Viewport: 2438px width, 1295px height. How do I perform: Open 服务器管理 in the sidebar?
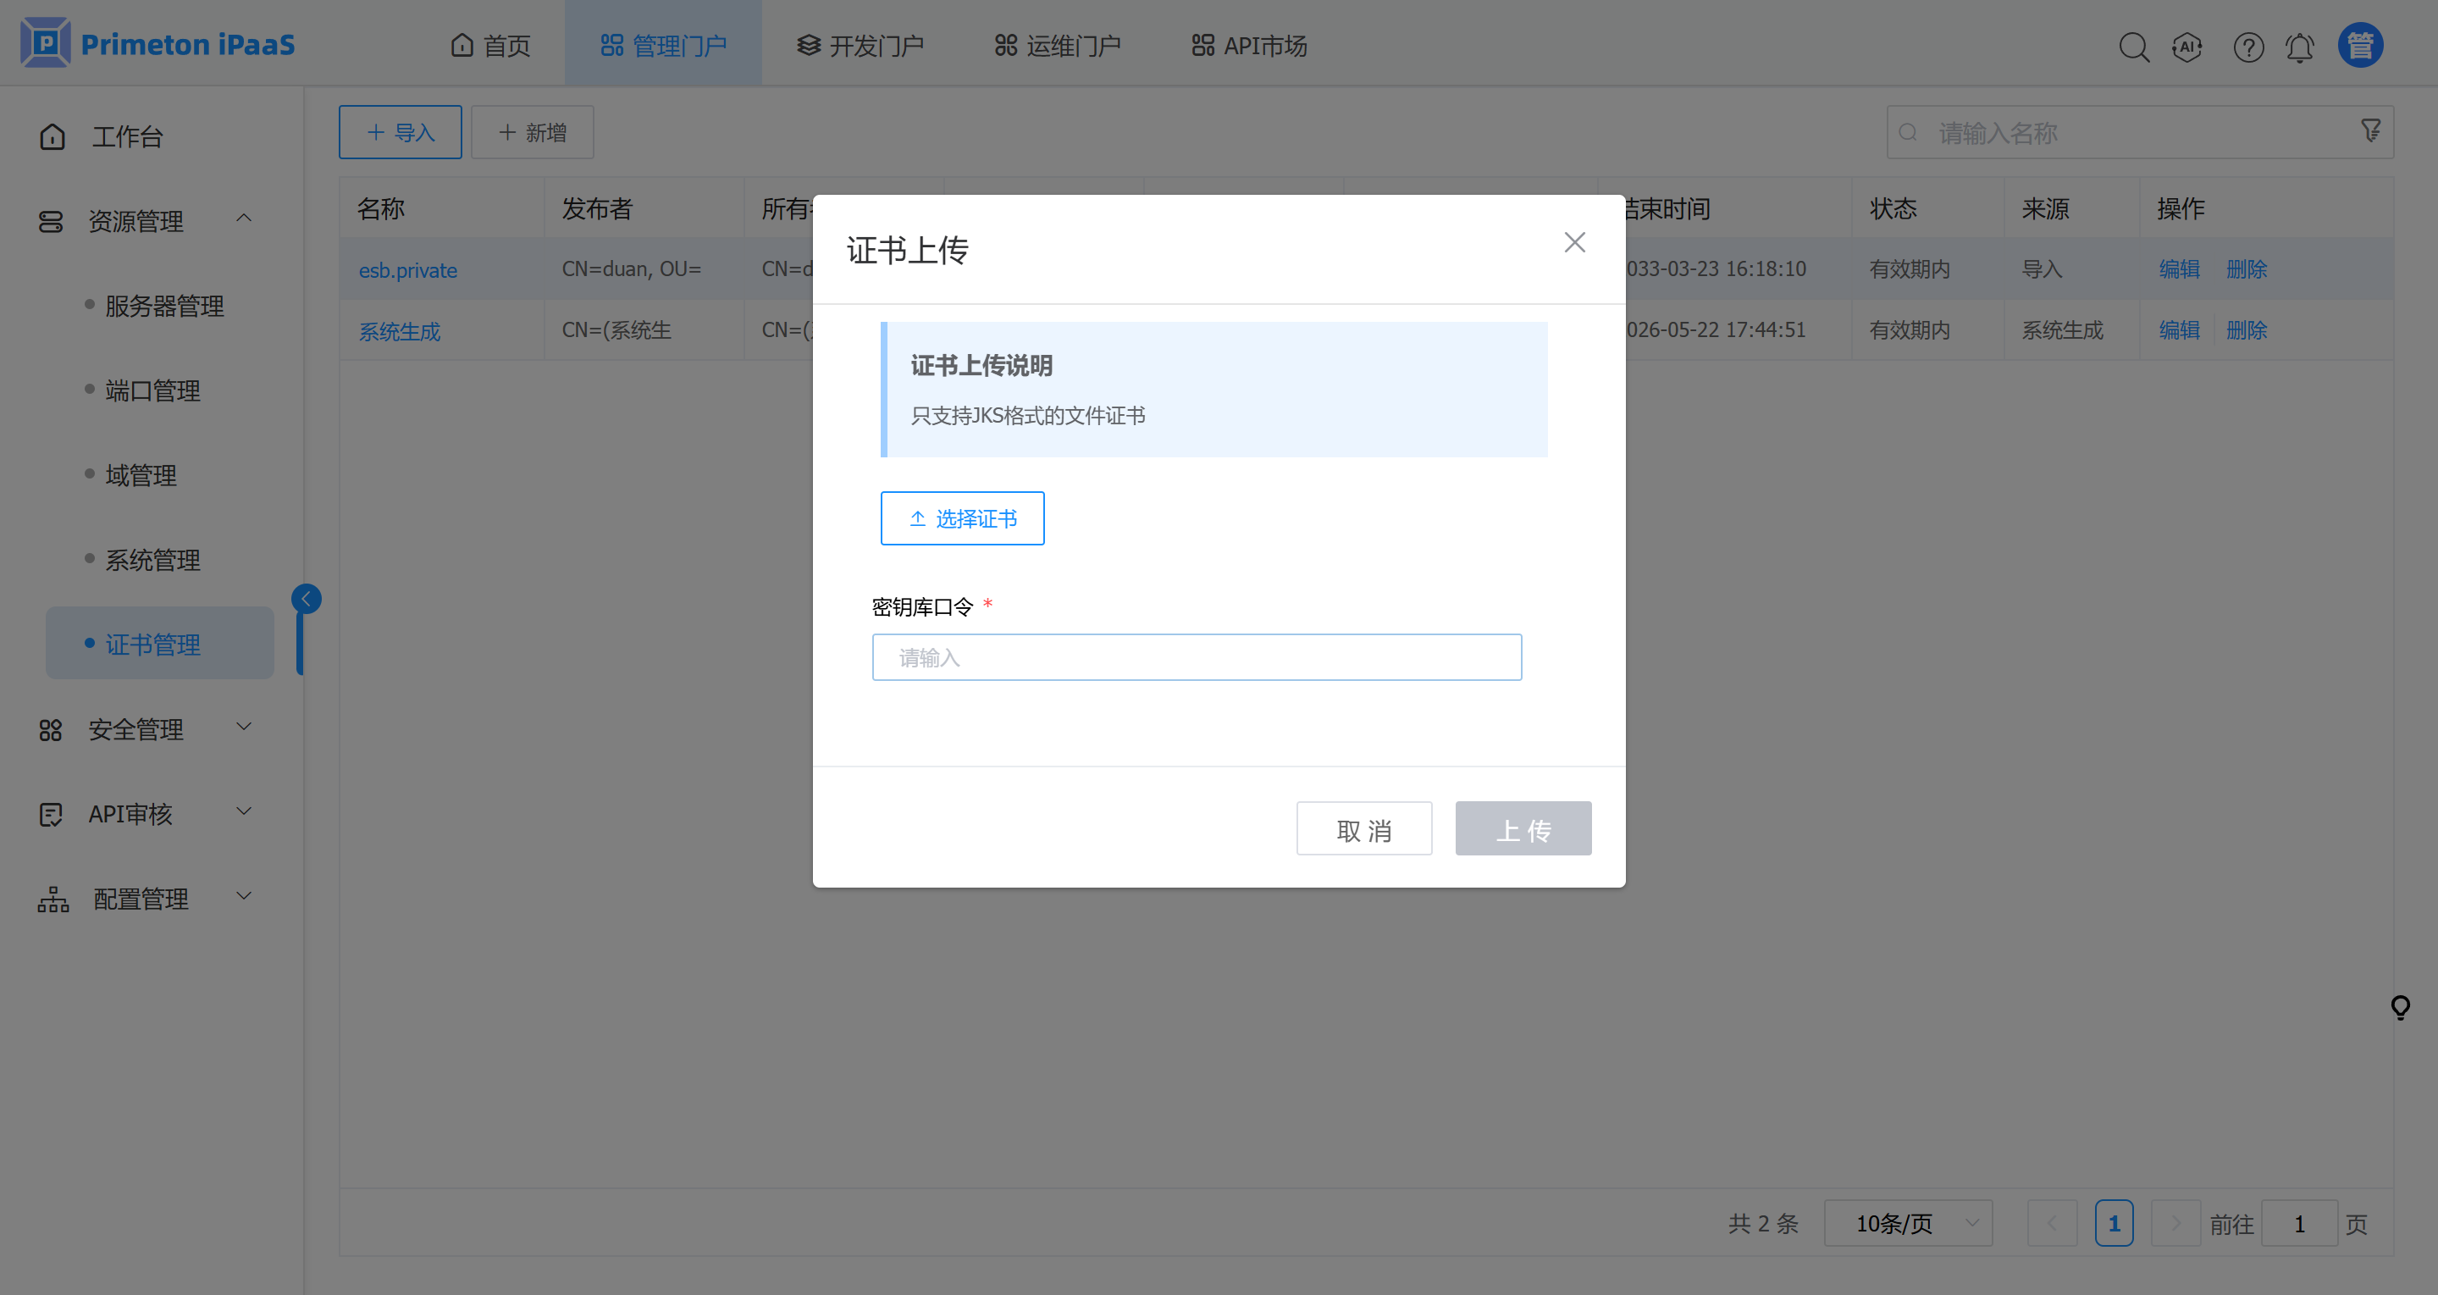point(163,306)
